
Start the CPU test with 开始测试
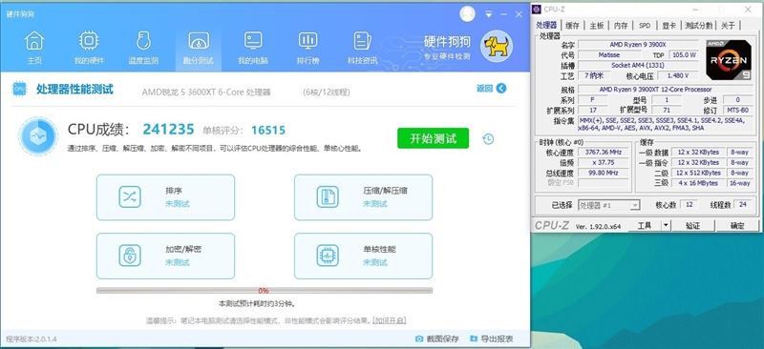[434, 138]
